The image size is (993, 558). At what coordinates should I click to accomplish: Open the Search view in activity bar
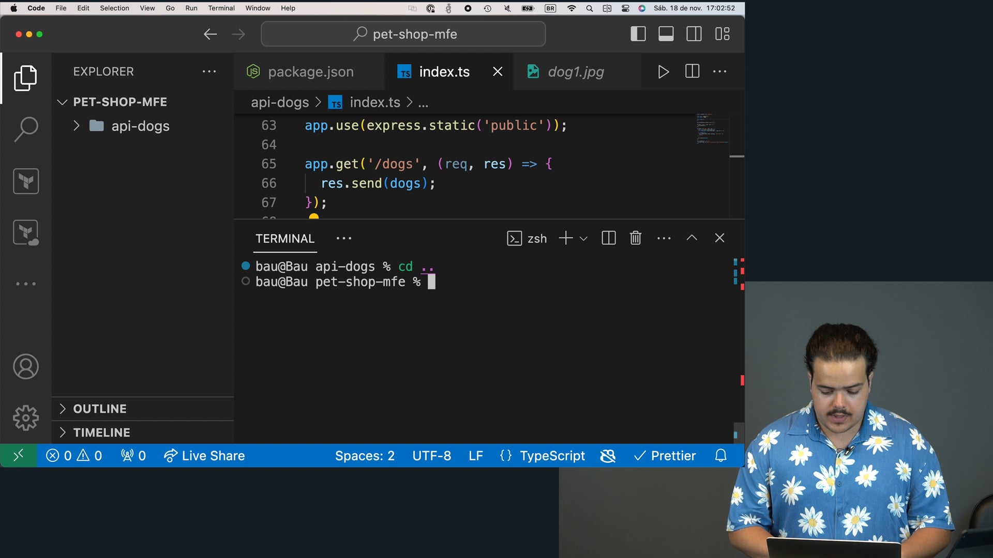[26, 129]
